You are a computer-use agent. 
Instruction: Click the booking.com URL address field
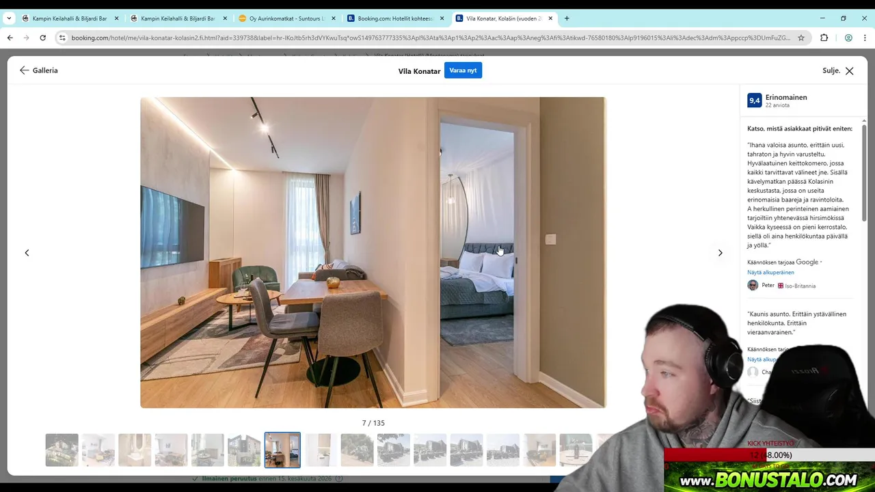[431, 38]
